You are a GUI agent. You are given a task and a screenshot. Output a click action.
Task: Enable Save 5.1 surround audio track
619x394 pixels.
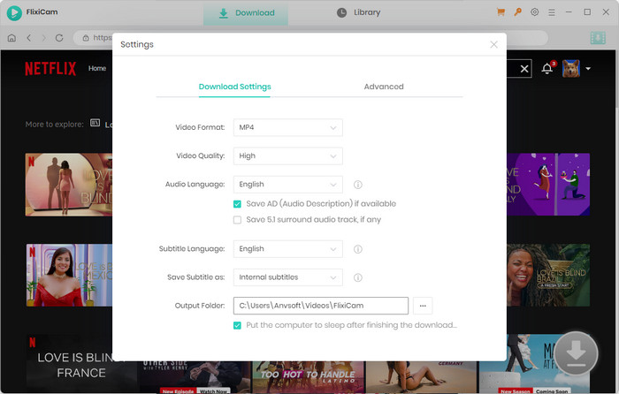[x=237, y=220]
